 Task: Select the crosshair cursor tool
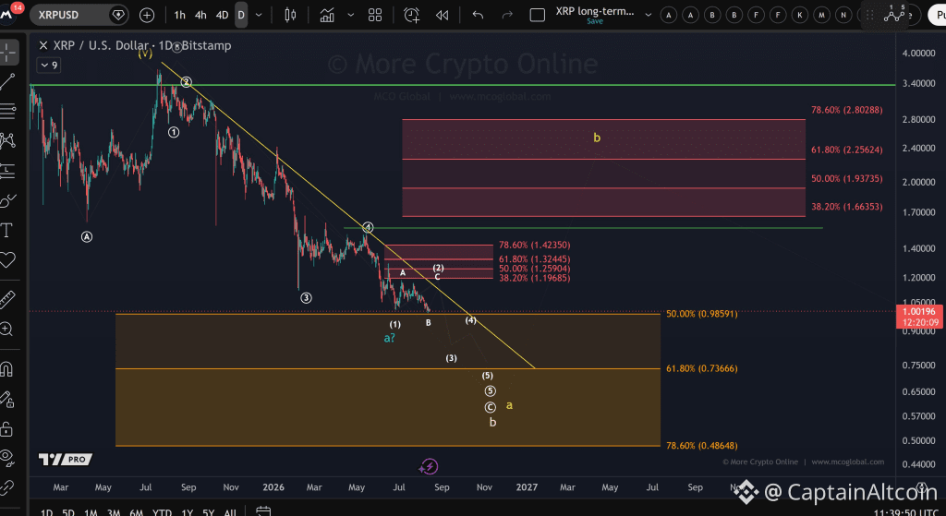click(x=7, y=53)
